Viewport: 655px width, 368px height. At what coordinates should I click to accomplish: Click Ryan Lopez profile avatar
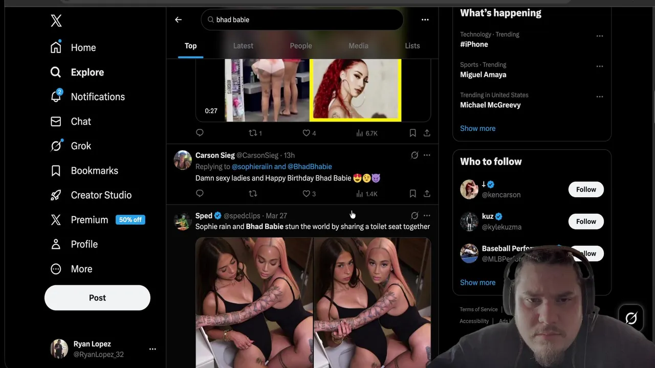point(59,349)
